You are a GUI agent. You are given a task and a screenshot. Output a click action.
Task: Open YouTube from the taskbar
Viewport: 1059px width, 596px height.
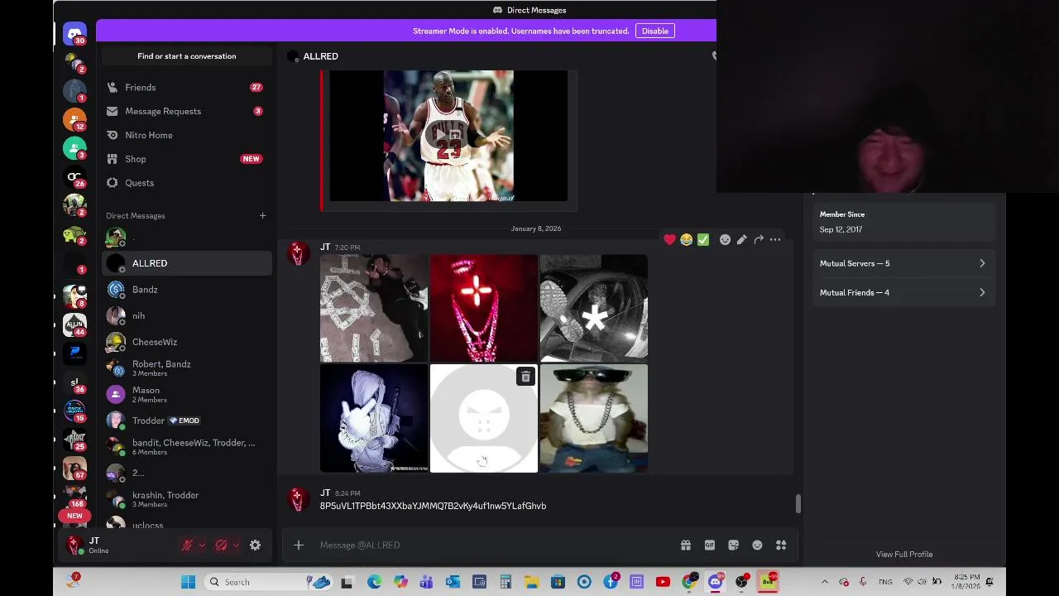tap(663, 582)
